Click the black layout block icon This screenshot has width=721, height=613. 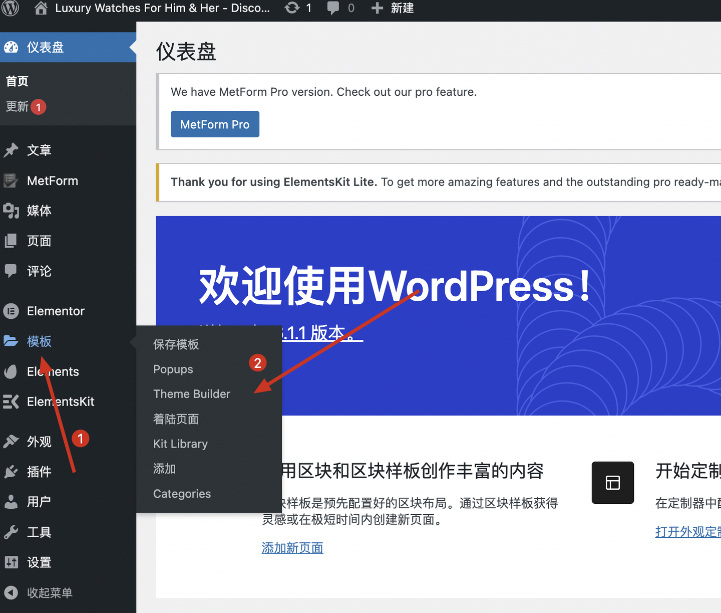[613, 483]
